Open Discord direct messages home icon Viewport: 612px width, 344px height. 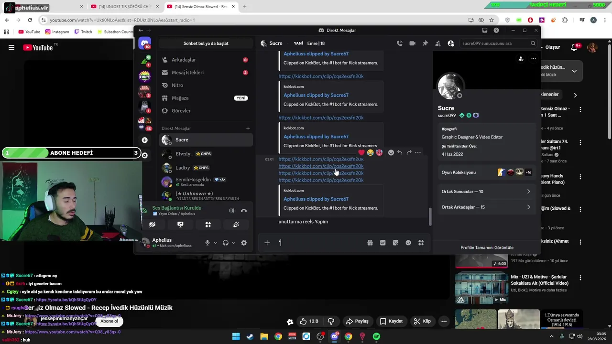(x=144, y=43)
